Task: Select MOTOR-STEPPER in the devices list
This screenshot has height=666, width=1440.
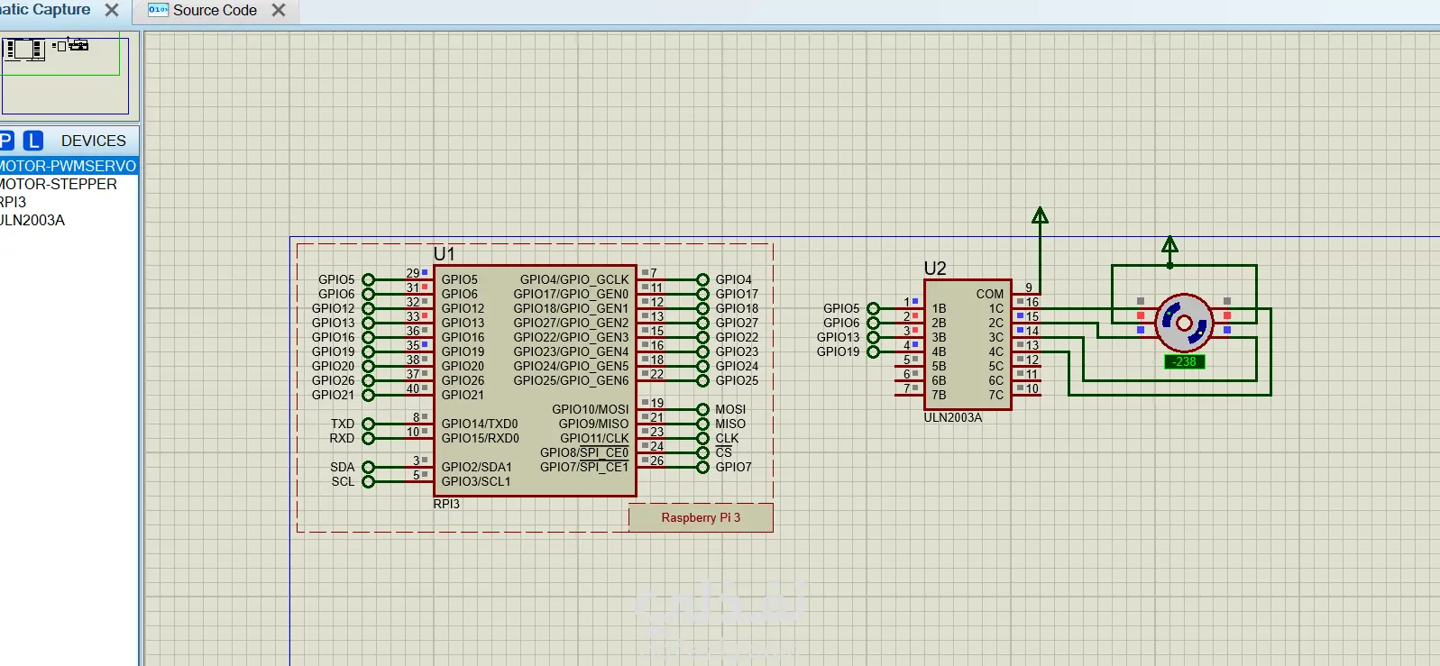Action: (x=59, y=184)
